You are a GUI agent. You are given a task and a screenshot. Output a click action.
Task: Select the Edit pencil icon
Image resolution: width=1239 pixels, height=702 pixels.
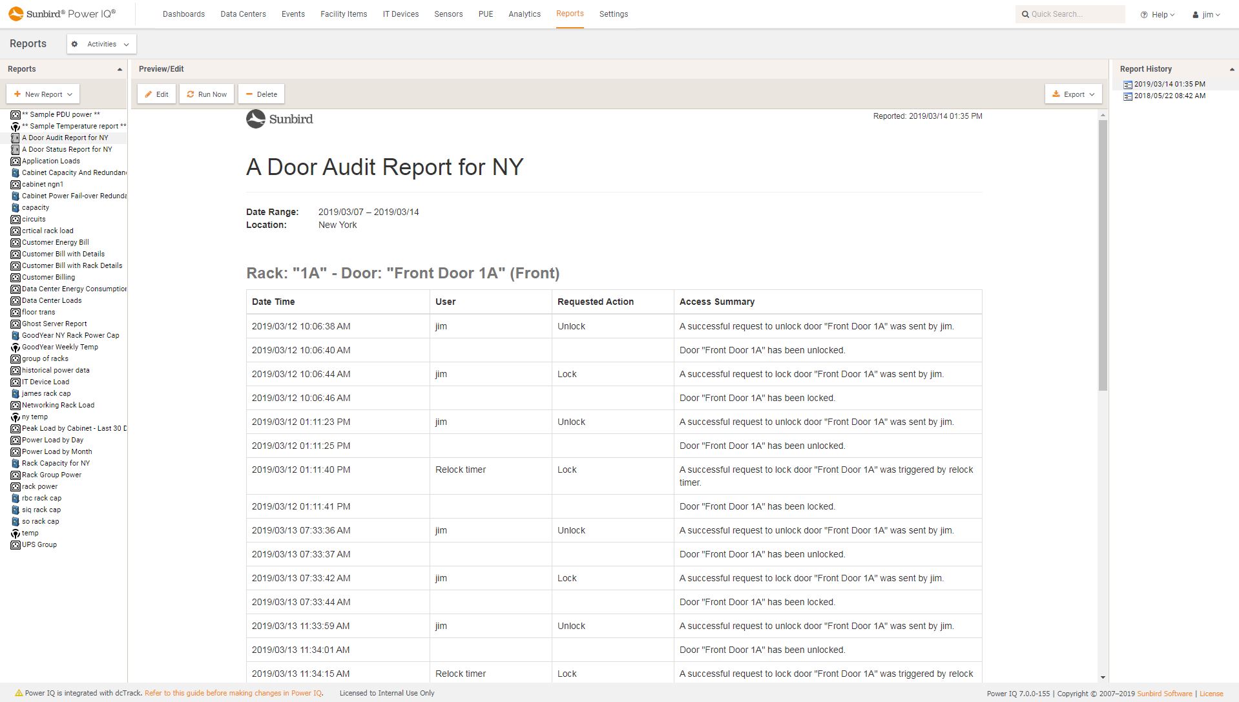coord(149,94)
